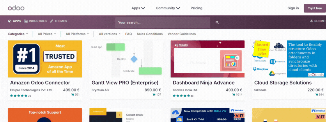
Task: Click the Limited Time Offer sticky note
Action: (x=262, y=49)
